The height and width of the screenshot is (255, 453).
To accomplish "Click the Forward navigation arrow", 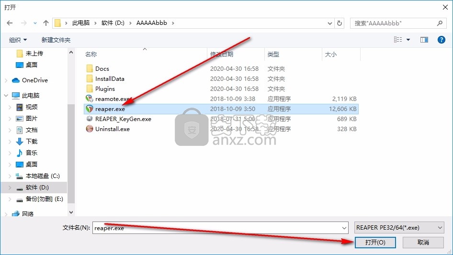I will 23,23.
